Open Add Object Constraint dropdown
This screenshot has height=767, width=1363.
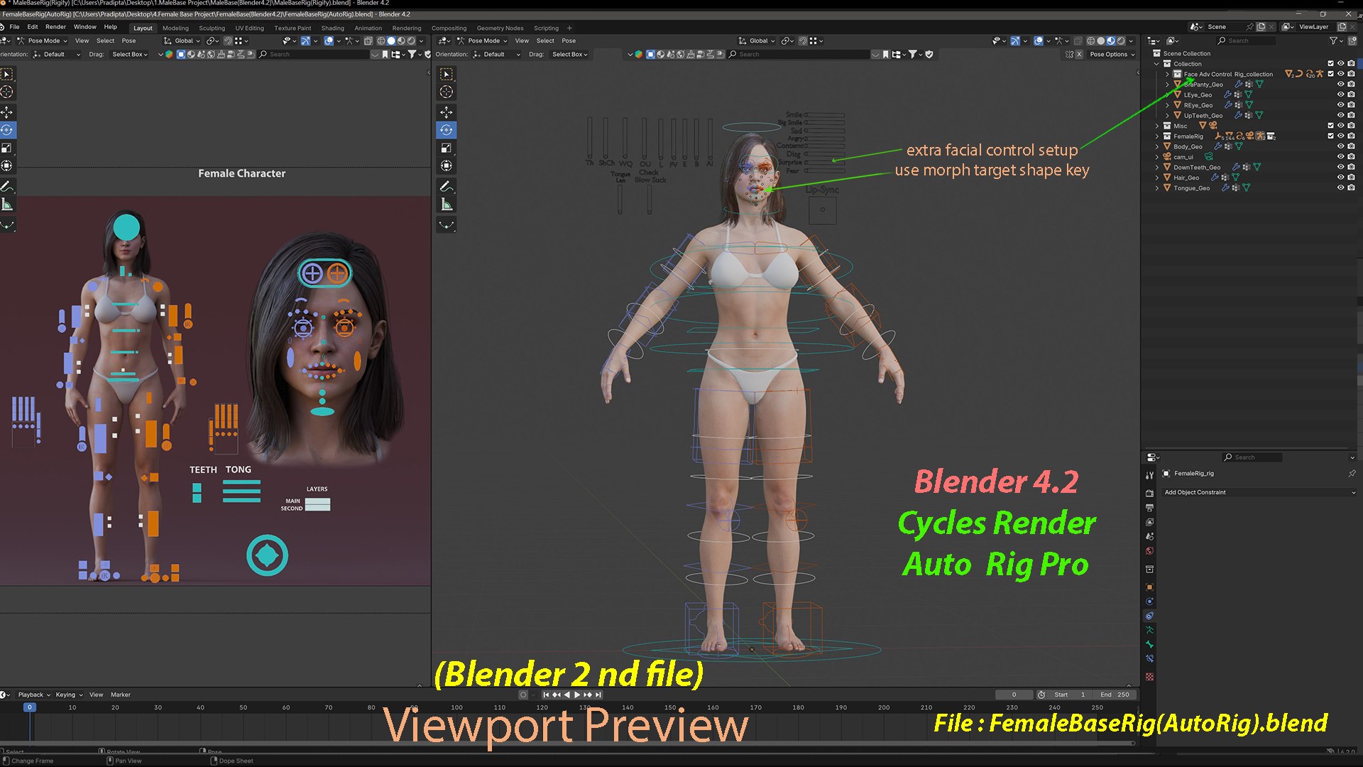pos(1259,492)
